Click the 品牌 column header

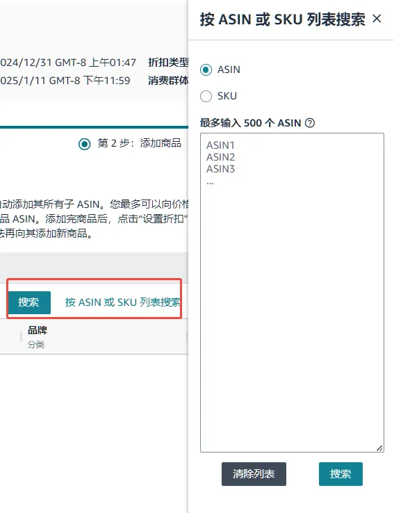coord(38,330)
